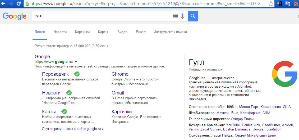Open the on-screen keyboard icon
299x140 pixels.
176,16
